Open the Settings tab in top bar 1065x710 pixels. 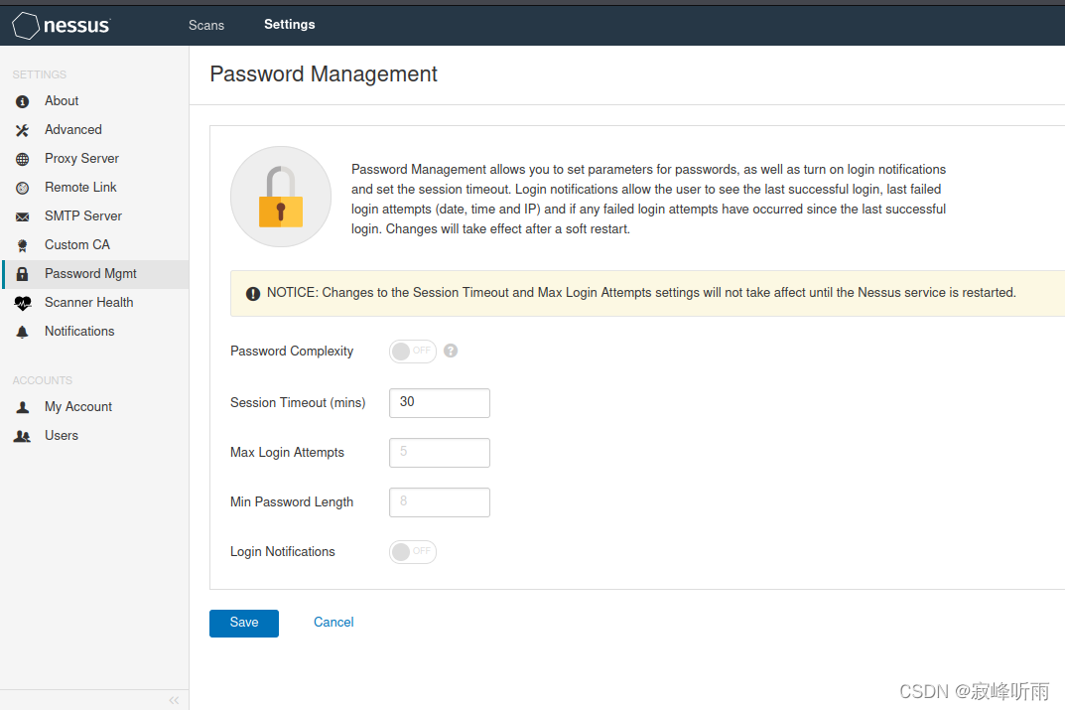click(x=290, y=25)
